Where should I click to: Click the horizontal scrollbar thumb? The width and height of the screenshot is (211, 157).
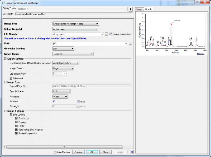[64, 147]
